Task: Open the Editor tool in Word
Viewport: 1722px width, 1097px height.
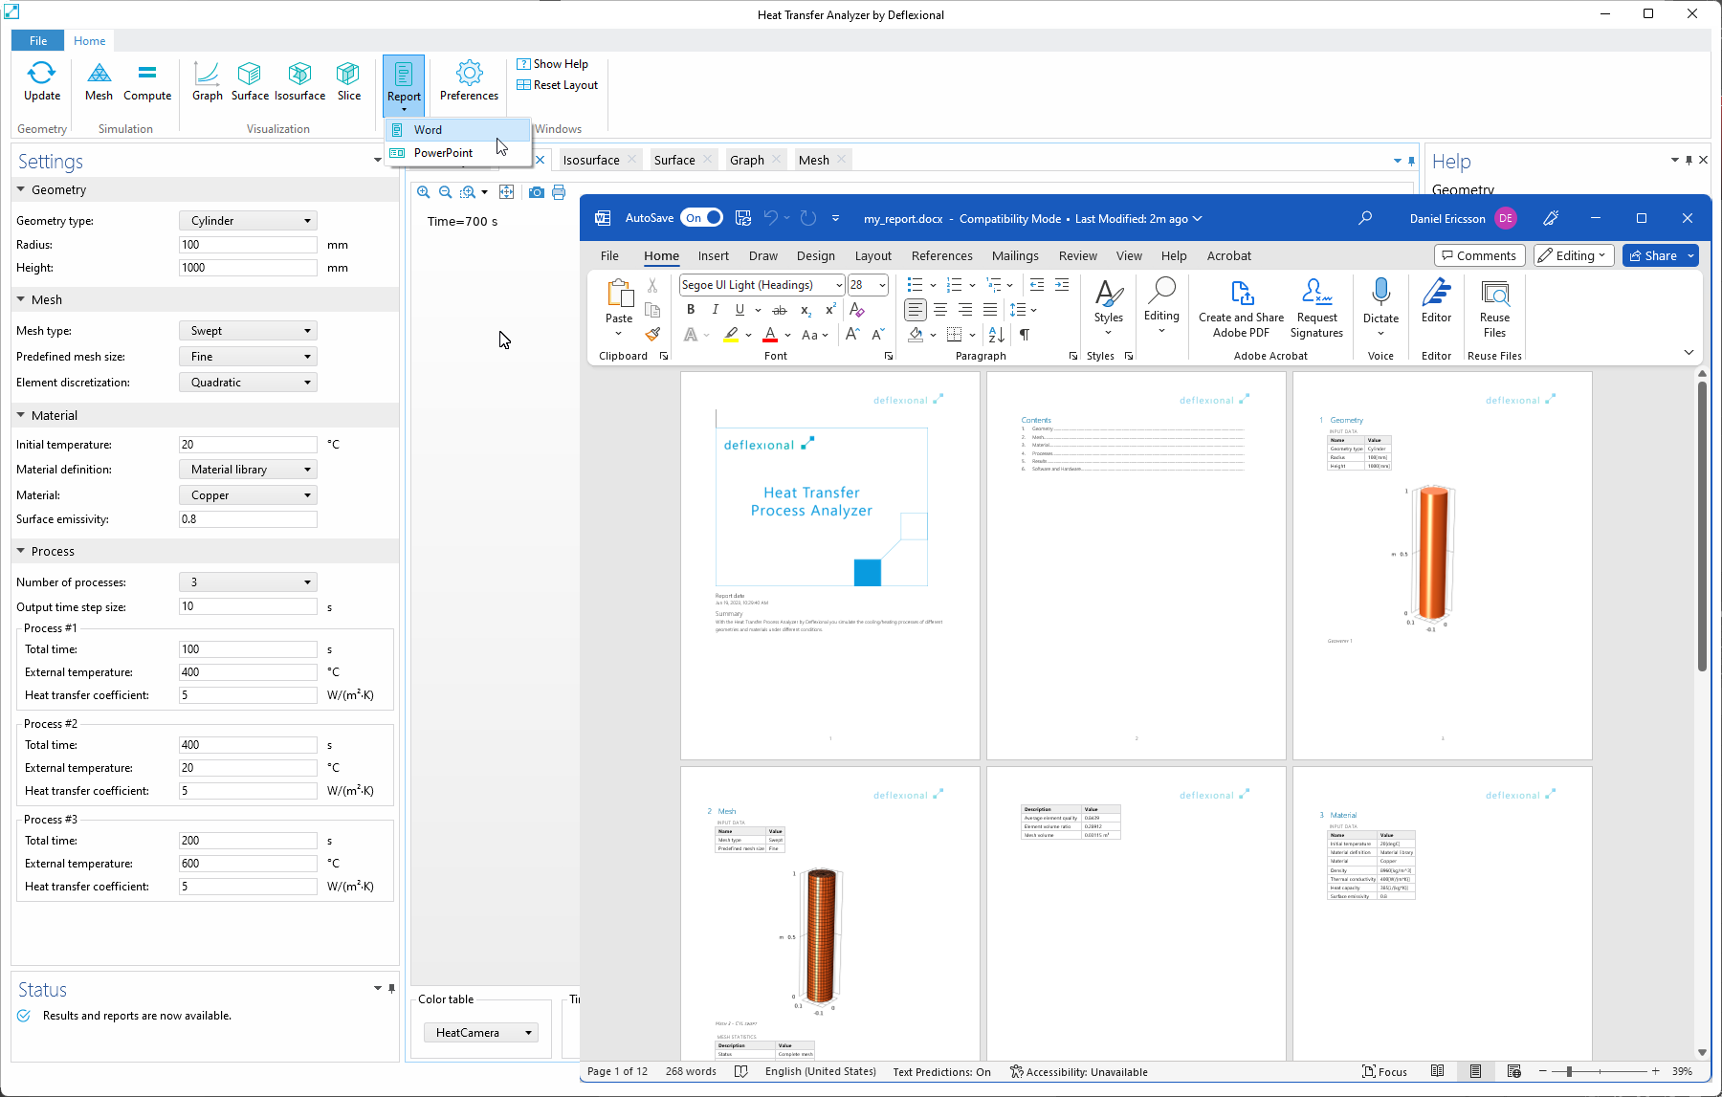Action: pyautogui.click(x=1436, y=300)
